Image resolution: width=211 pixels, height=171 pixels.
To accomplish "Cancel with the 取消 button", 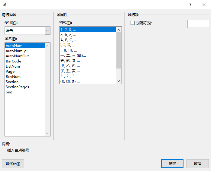I will point(197,164).
